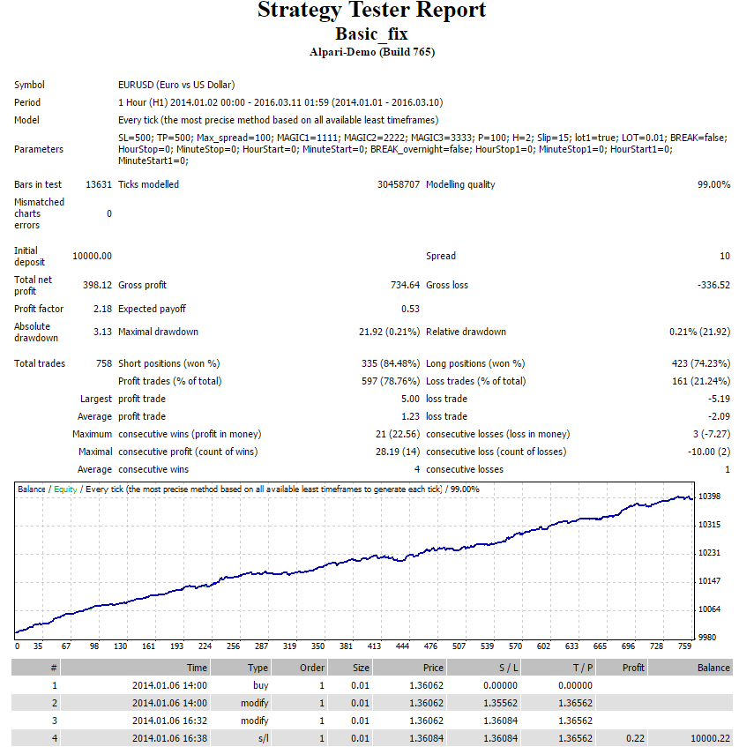754x747 pixels.
Task: Click the buy type cell in row 1
Action: [261, 686]
